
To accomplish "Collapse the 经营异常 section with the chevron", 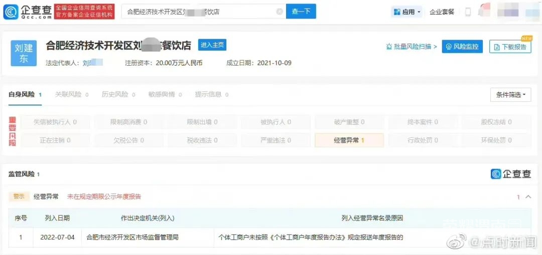I will [x=528, y=197].
